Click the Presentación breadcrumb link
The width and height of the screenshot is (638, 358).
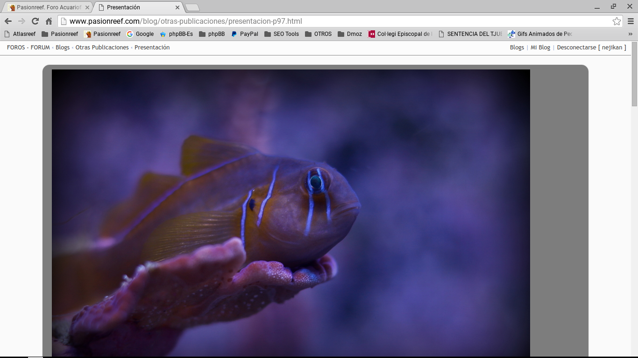coord(152,48)
